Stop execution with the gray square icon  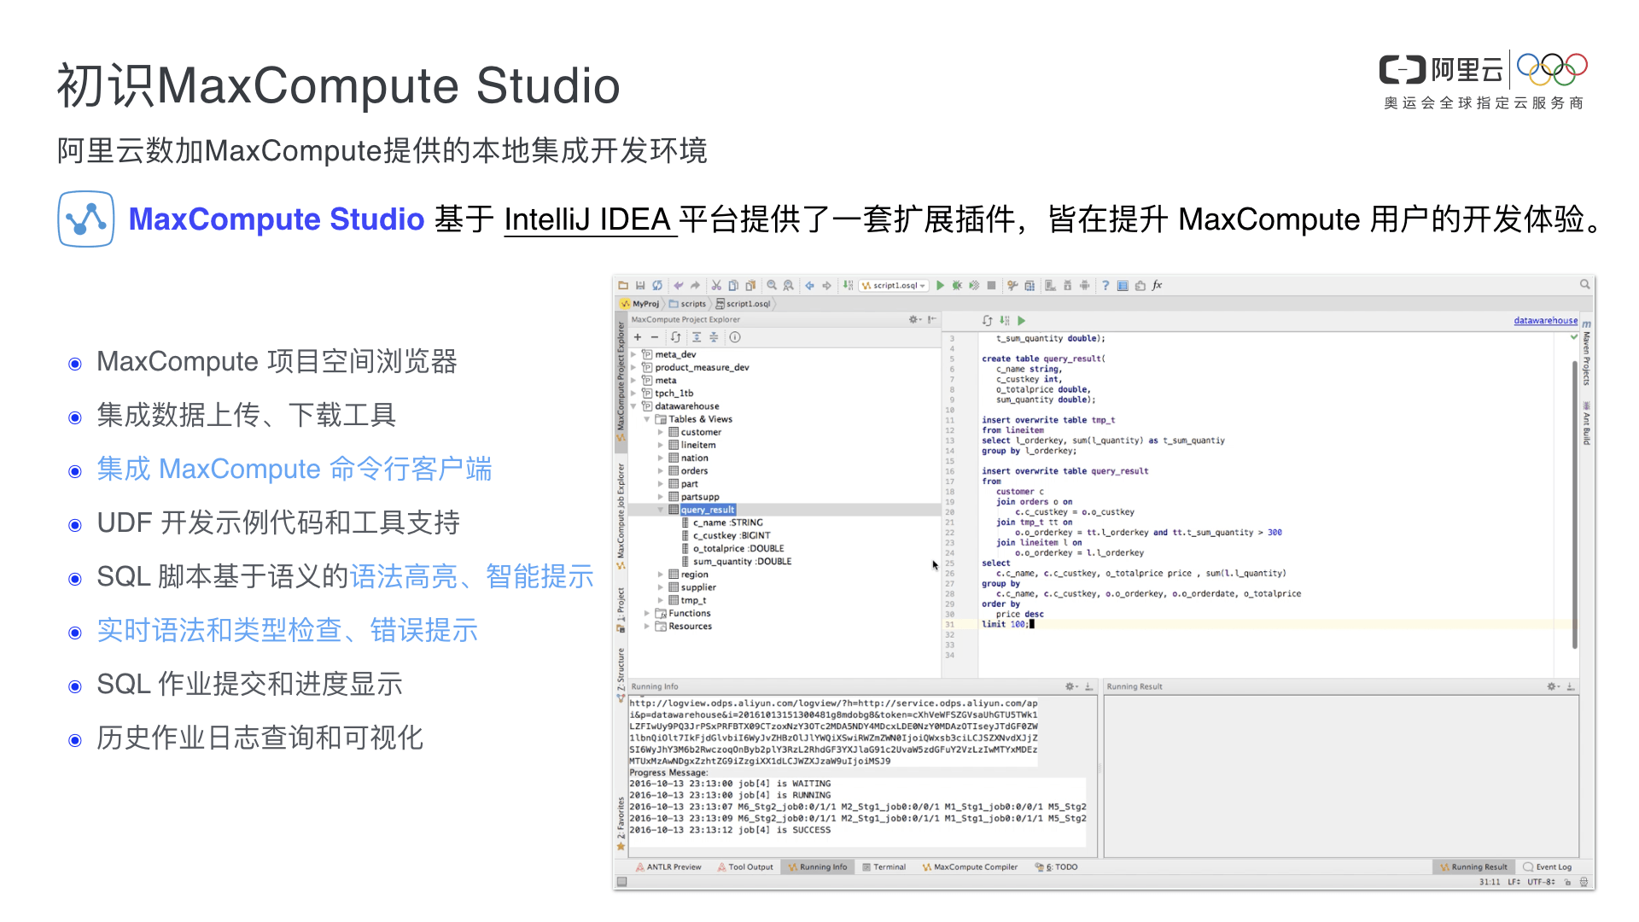tap(991, 286)
